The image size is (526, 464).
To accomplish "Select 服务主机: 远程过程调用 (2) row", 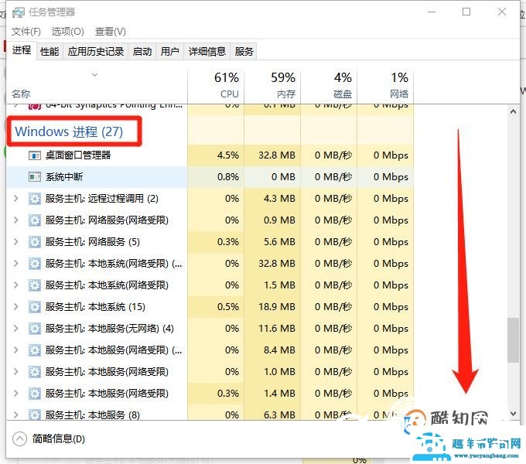I will 210,199.
